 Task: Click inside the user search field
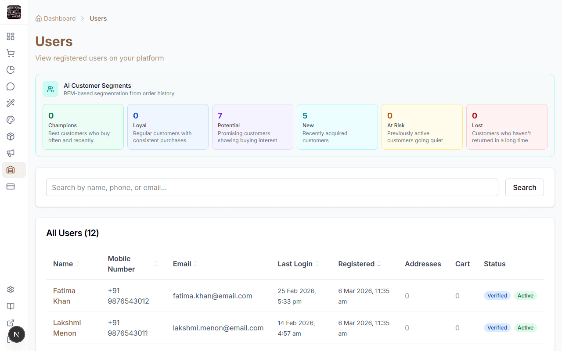272,187
